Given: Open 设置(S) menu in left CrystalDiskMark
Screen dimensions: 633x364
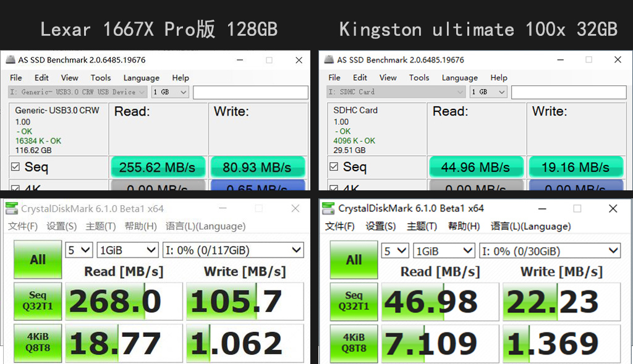Looking at the screenshot, I should pos(61,226).
